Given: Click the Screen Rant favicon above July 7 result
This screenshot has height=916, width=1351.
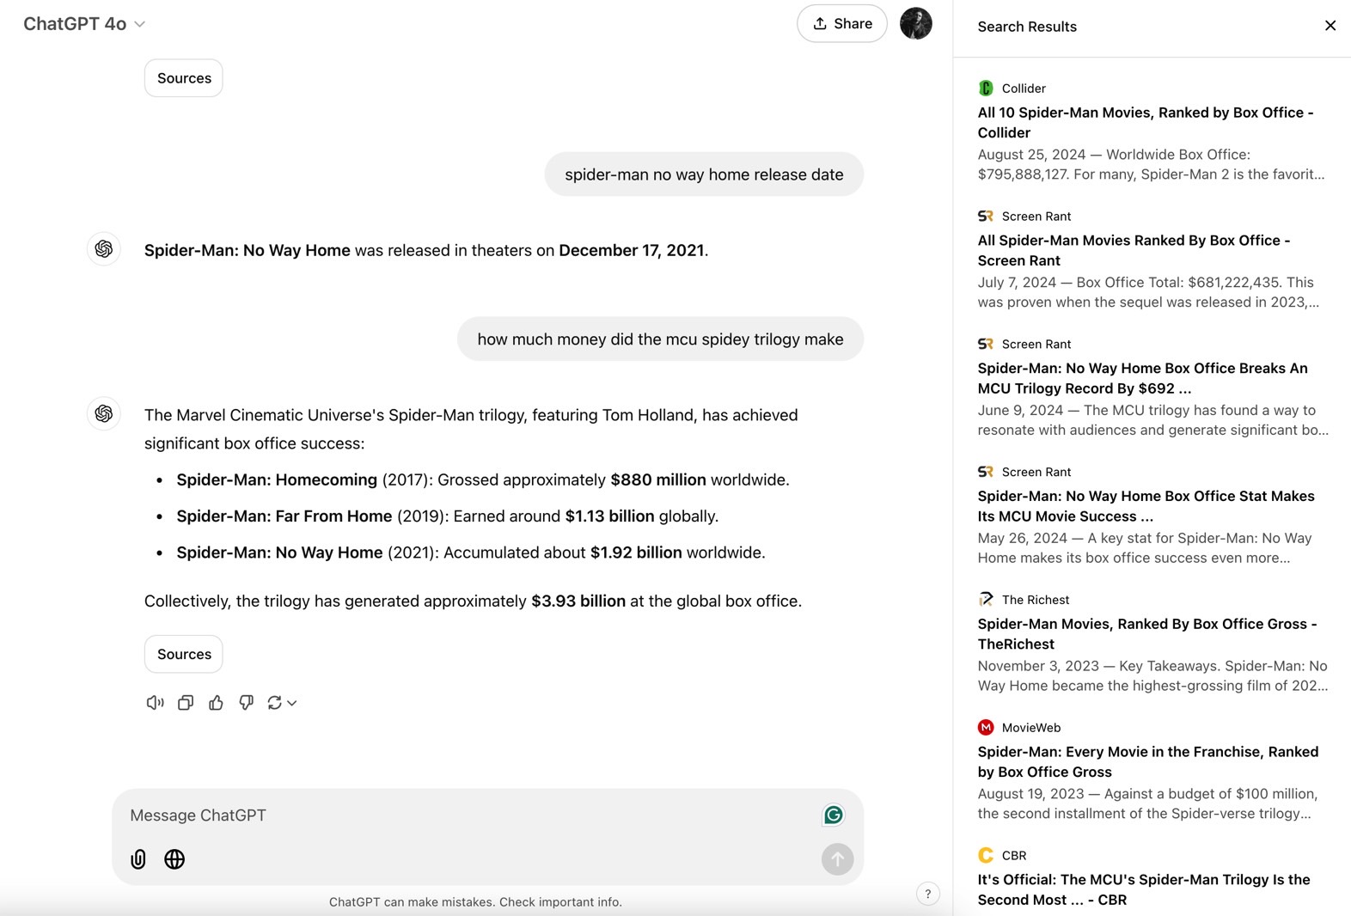Looking at the screenshot, I should pos(986,217).
